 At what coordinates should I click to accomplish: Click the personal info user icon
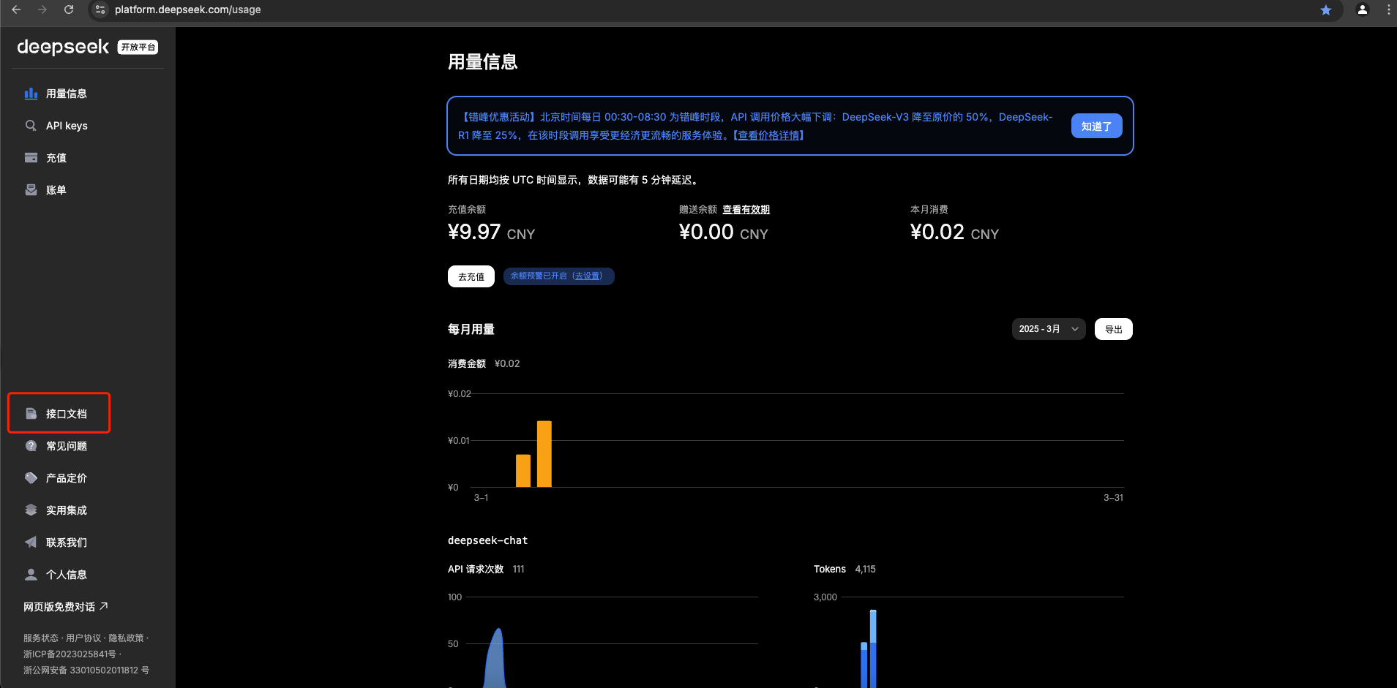31,575
